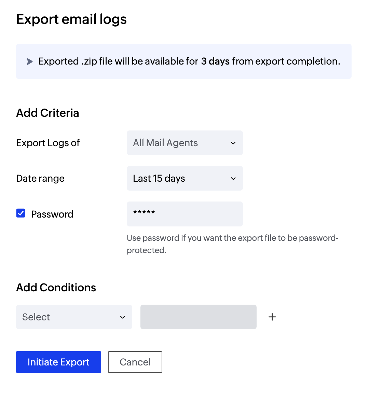Click the Add Conditions heading

[x=56, y=288]
